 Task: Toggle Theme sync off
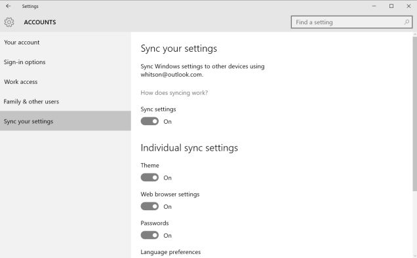click(x=149, y=177)
